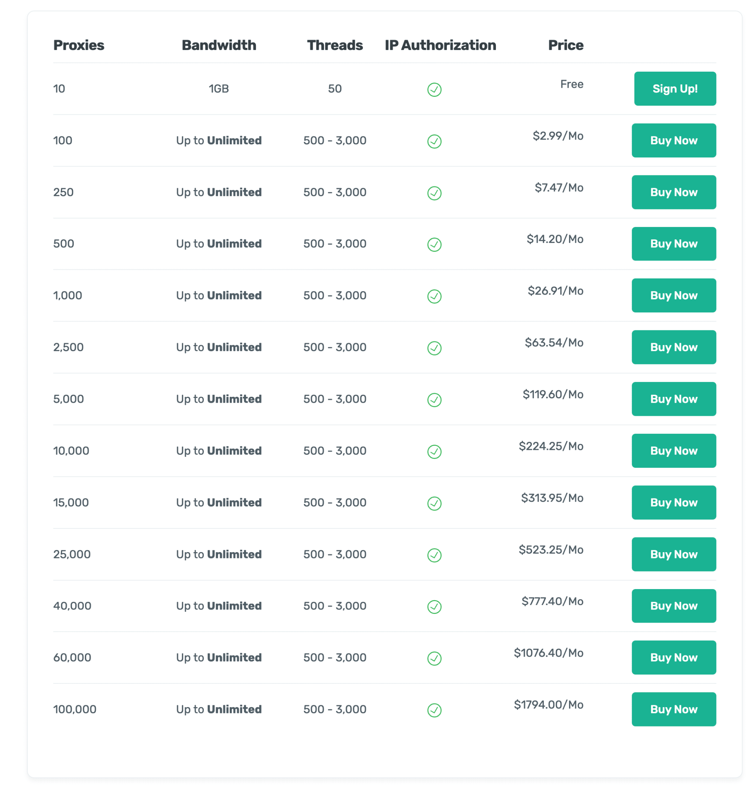Click the 10,000 proxies count cell
749x793 pixels.
click(71, 451)
